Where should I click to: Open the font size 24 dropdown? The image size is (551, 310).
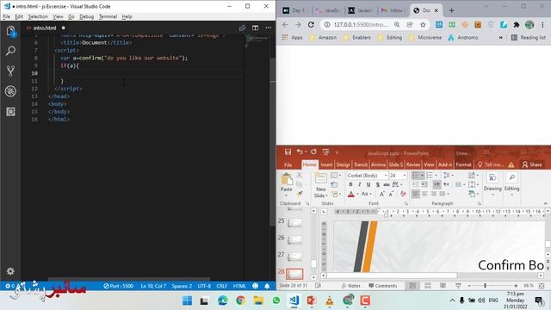click(x=405, y=175)
